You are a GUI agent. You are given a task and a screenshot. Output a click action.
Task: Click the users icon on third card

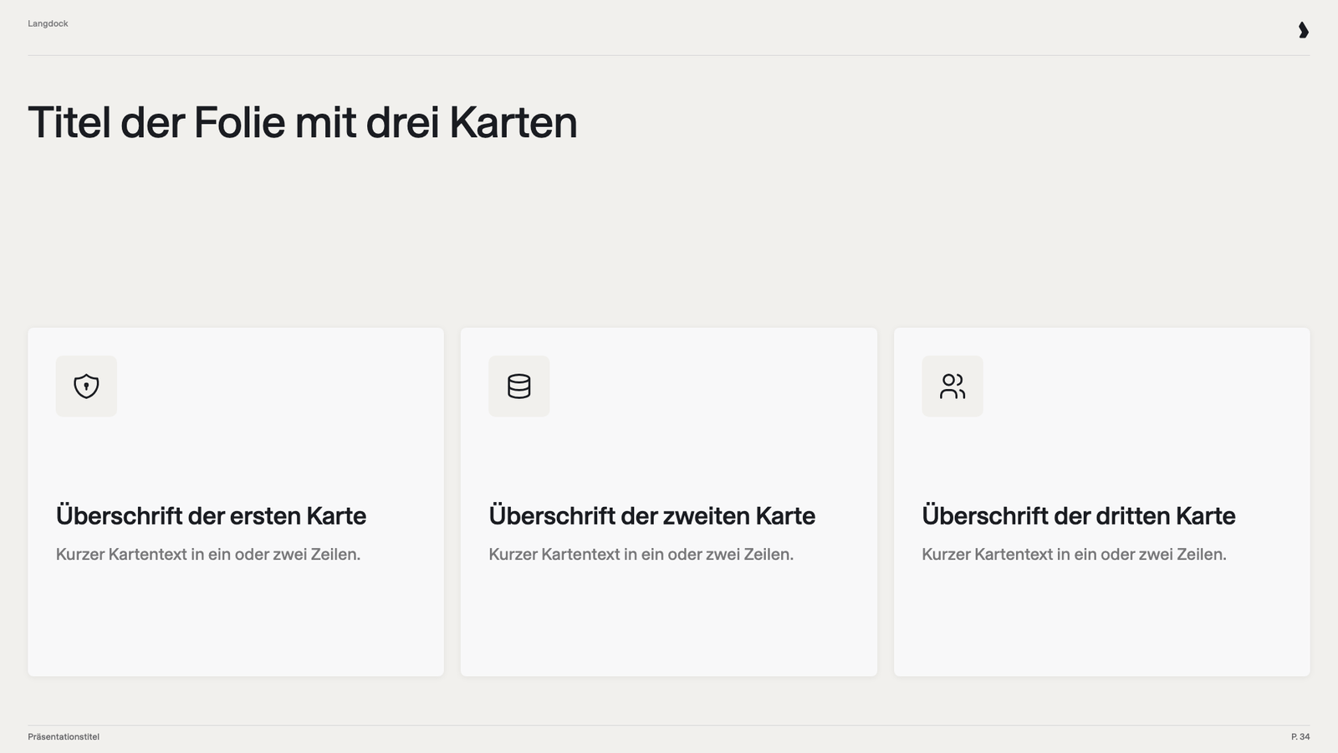pyautogui.click(x=952, y=387)
